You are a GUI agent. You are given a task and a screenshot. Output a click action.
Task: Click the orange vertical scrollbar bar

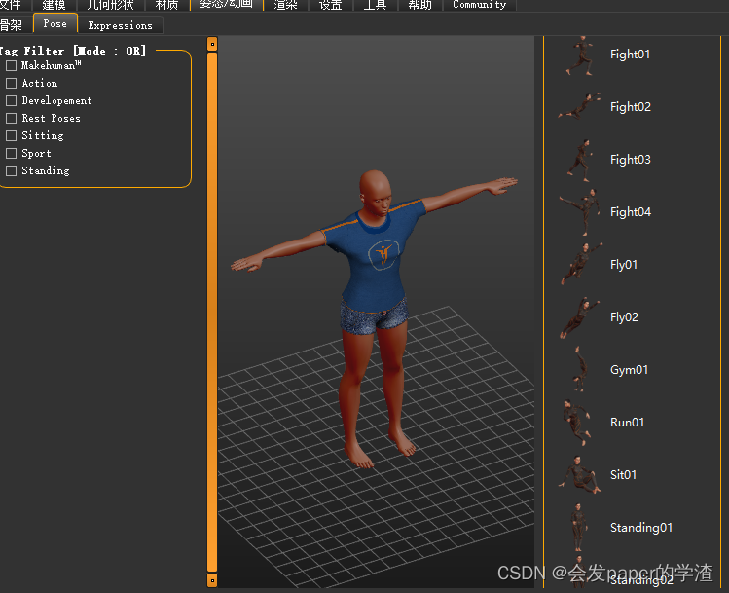(x=212, y=312)
